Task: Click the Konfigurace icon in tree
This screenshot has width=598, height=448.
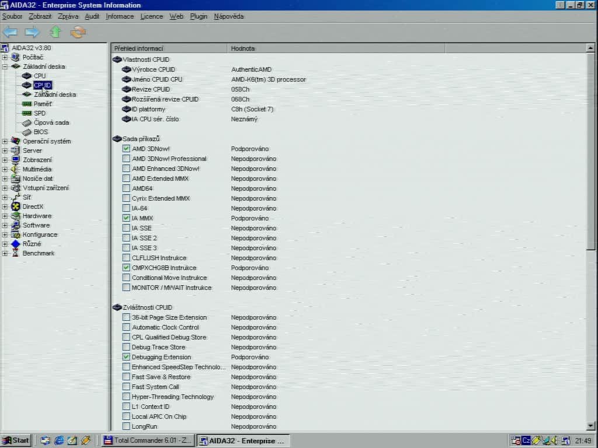Action: pyautogui.click(x=15, y=235)
